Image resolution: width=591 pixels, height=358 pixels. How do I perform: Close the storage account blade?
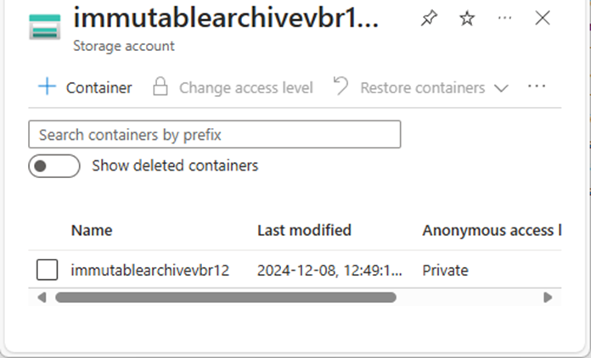(x=543, y=18)
